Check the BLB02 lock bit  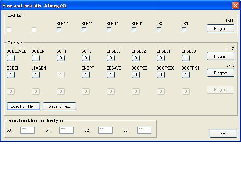(x=109, y=30)
